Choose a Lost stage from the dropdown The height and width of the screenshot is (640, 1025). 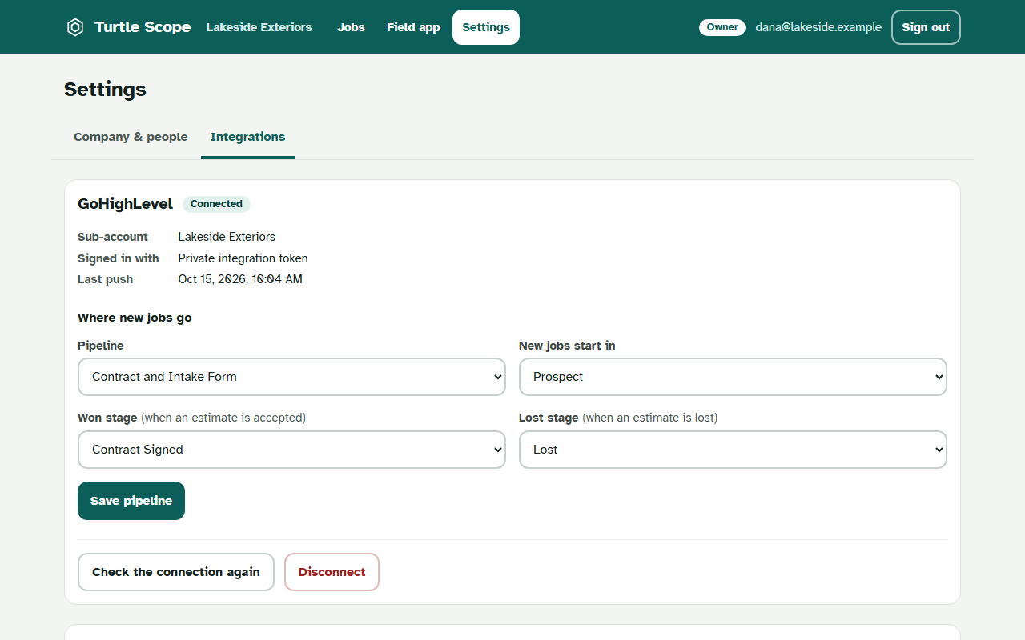tap(733, 450)
